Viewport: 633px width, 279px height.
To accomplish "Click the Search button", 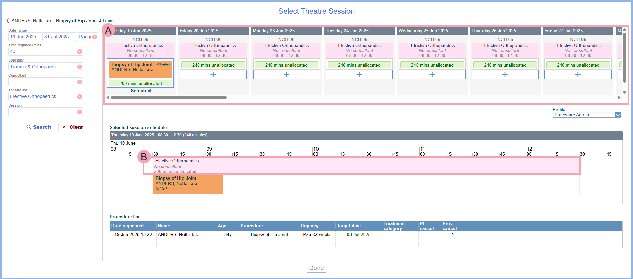I will click(x=39, y=127).
